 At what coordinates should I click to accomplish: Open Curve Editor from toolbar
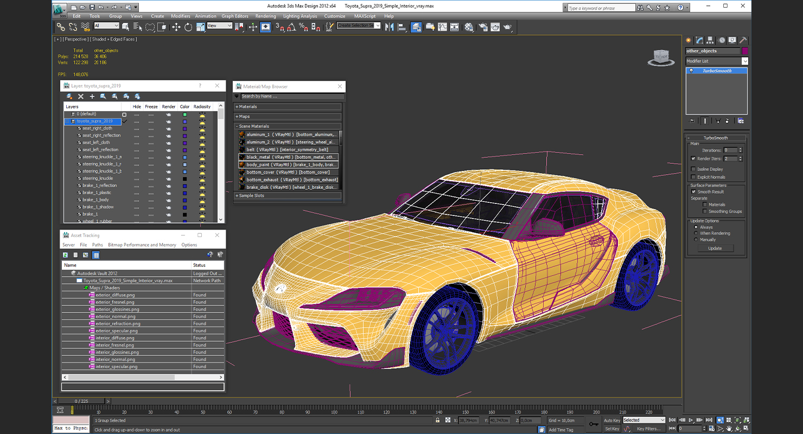[x=442, y=27]
